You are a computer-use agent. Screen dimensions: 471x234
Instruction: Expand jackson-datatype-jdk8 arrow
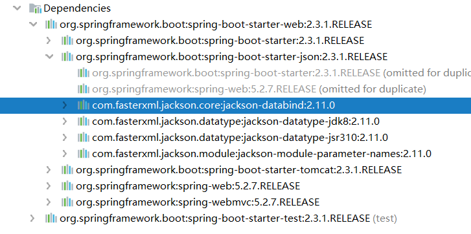[64, 122]
